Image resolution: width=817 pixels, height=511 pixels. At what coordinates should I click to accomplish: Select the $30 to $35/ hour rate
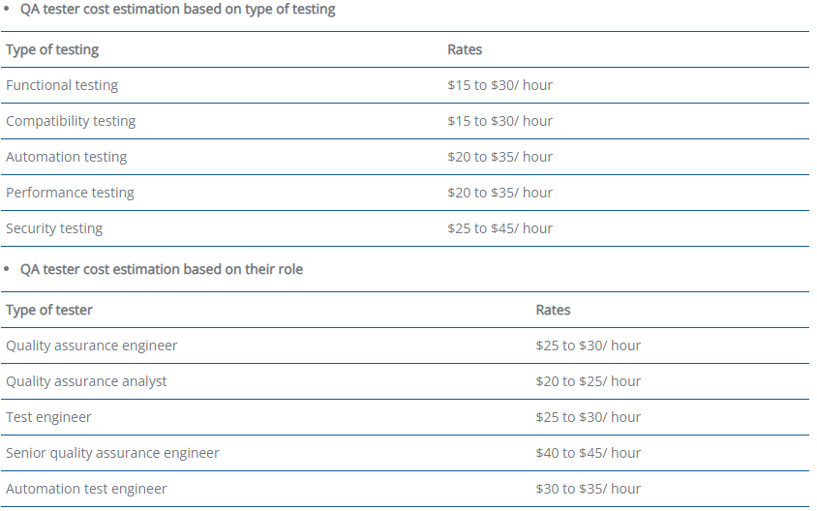coord(589,489)
